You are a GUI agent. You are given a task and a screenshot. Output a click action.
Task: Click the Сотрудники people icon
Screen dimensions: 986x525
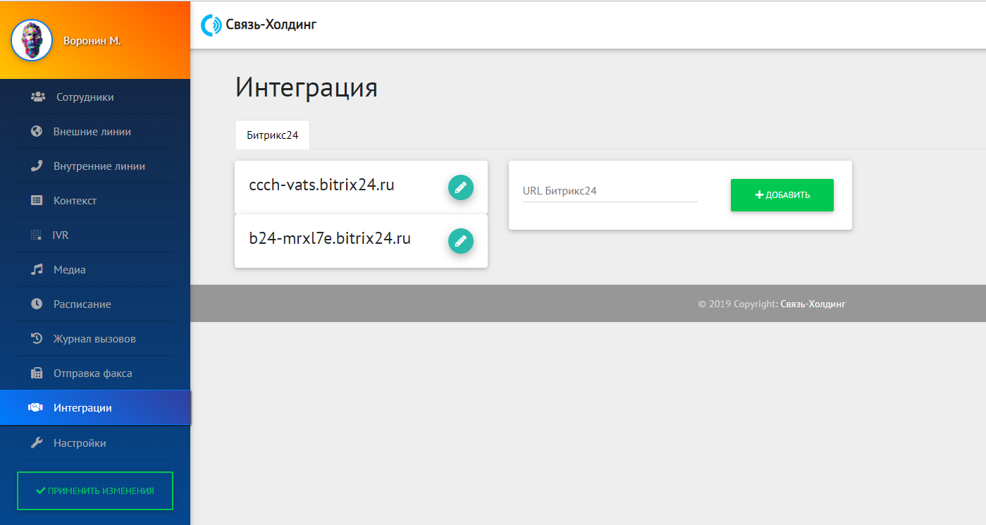point(38,97)
